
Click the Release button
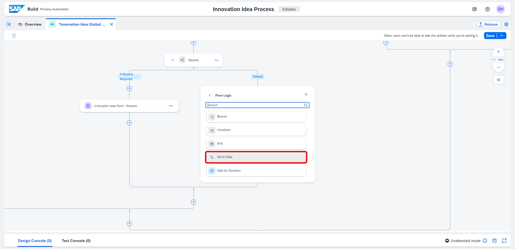click(x=488, y=24)
